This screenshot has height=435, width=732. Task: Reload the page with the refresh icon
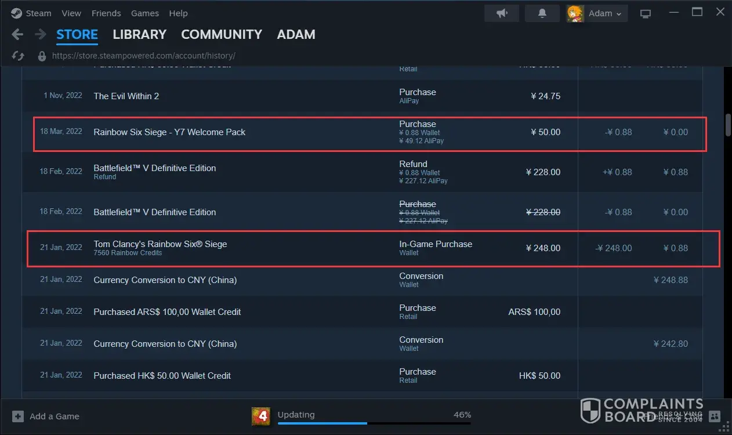pos(18,56)
